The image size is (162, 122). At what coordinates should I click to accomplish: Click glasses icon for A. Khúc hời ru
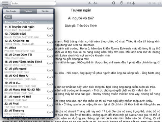pos(50,42)
